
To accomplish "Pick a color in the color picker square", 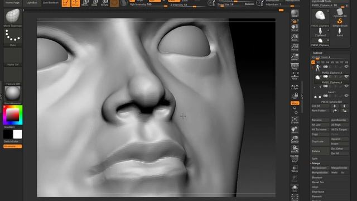I will click(13, 114).
